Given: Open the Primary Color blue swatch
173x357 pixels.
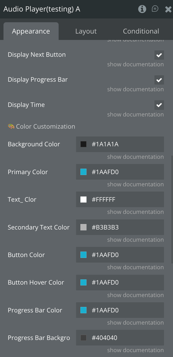Looking at the screenshot, I should pyautogui.click(x=83, y=172).
